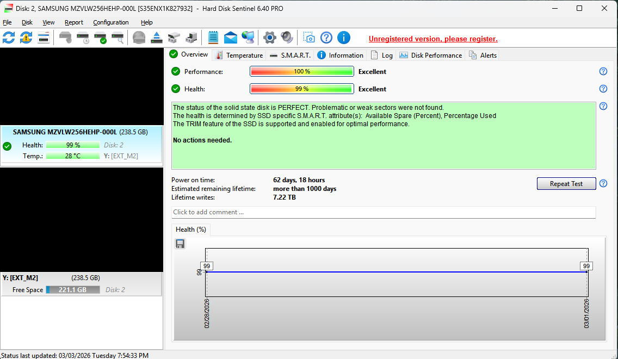Click the disk with green checkmark icon
Screen dimensions: 618x359
(100, 38)
